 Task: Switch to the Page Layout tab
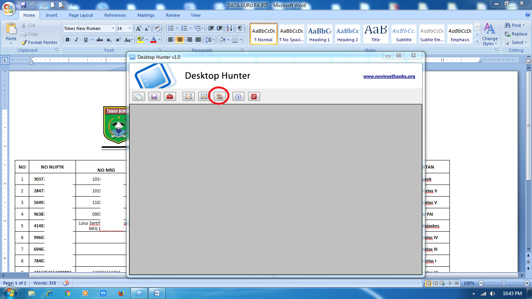(x=81, y=15)
